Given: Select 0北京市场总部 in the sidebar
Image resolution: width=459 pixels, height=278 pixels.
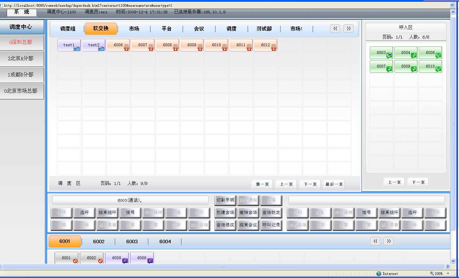Looking at the screenshot, I should coord(22,91).
